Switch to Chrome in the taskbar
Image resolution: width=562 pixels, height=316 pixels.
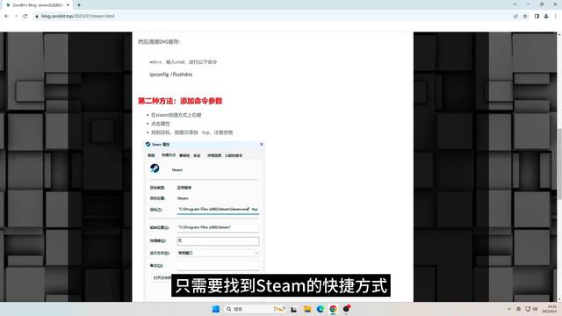point(334,309)
